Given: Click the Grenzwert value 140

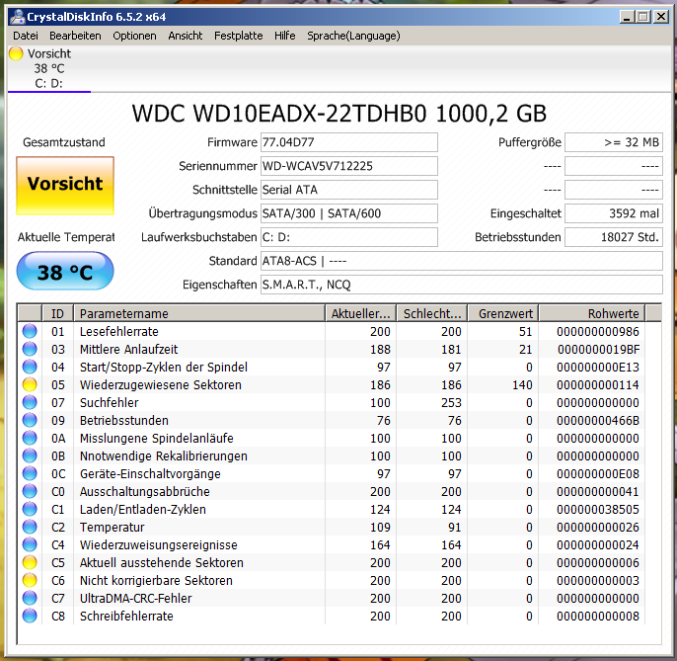Looking at the screenshot, I should pyautogui.click(x=522, y=384).
